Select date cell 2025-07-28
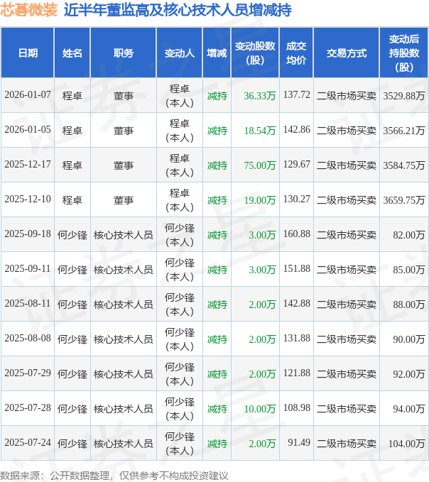Image resolution: width=429 pixels, height=482 pixels. (28, 407)
